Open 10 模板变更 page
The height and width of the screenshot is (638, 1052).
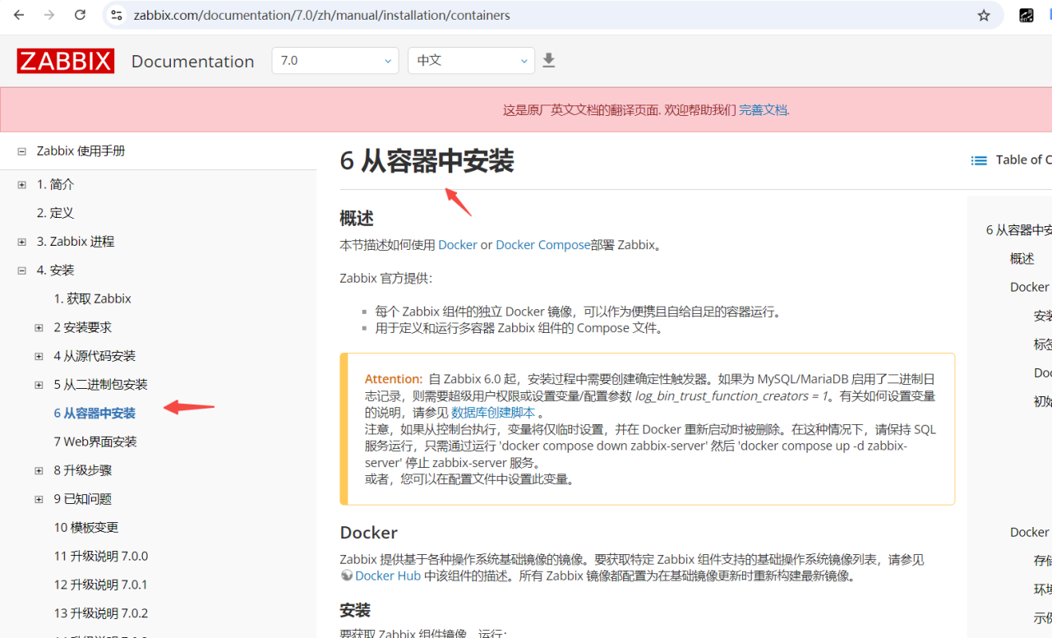(x=86, y=527)
